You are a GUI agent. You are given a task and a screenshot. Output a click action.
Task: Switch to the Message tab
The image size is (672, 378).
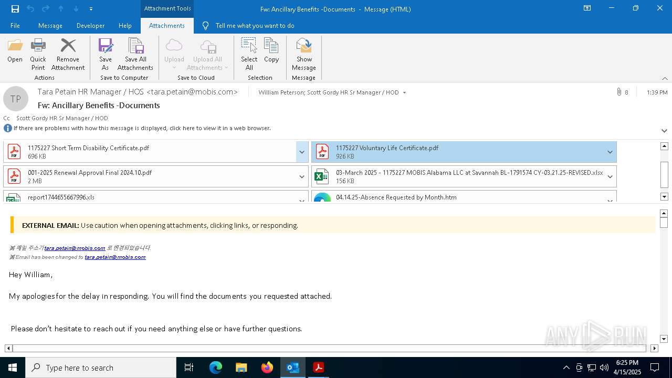coord(50,26)
